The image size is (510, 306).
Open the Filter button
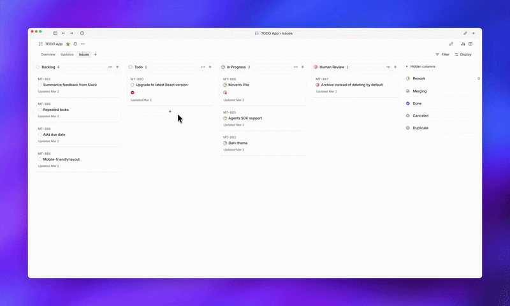coord(442,55)
